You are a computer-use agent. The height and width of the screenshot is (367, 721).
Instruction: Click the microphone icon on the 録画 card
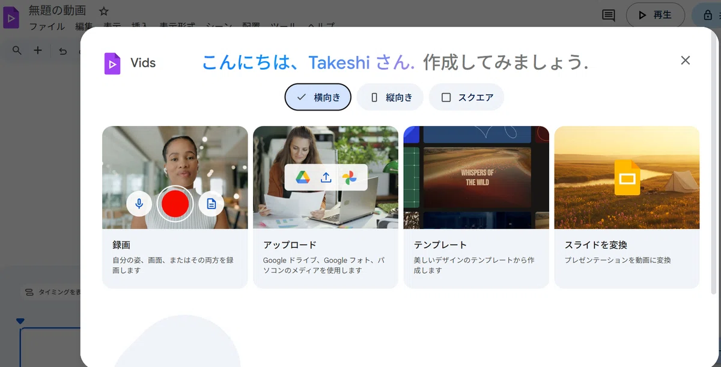click(x=139, y=204)
